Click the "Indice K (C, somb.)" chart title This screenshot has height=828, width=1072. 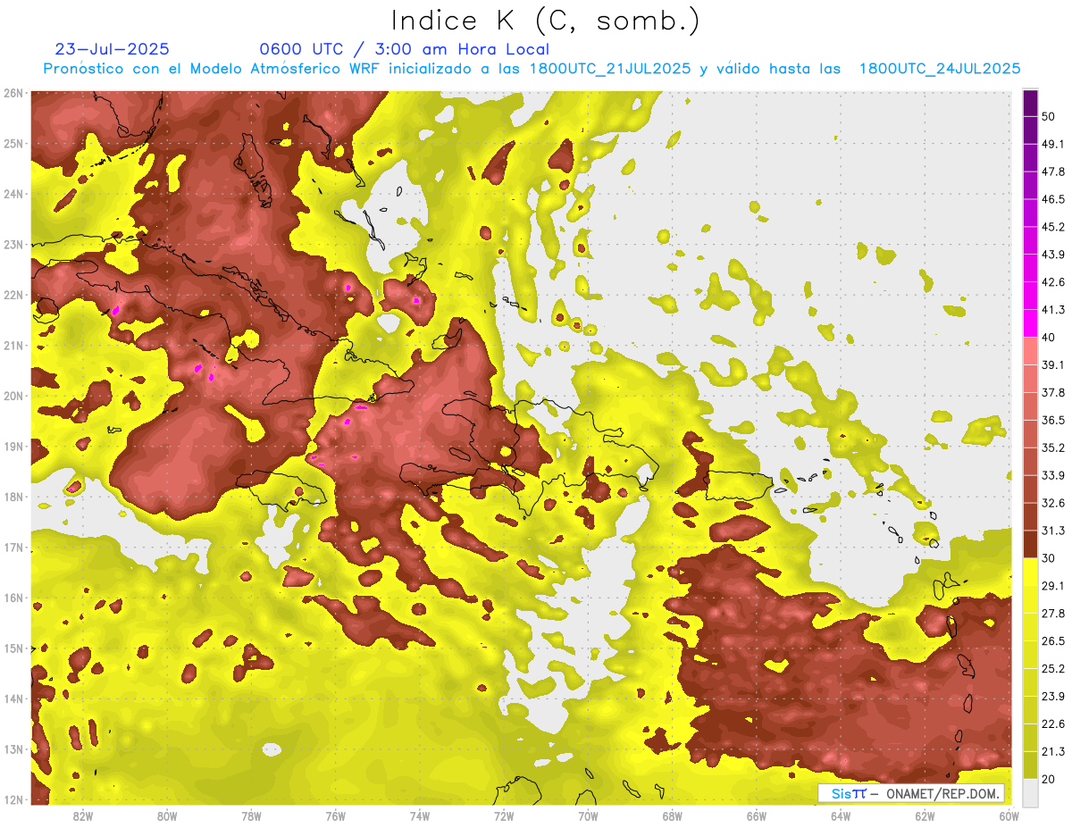(545, 21)
